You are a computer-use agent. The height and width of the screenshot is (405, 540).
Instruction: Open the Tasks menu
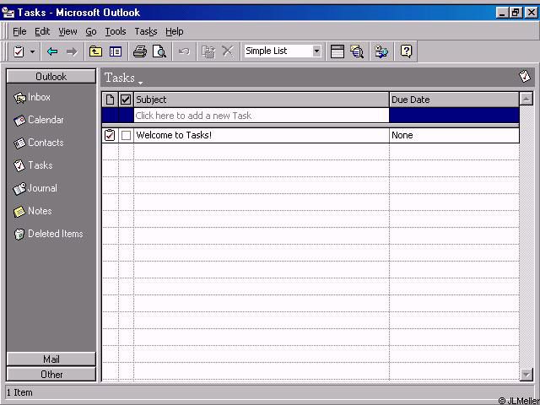coord(146,32)
